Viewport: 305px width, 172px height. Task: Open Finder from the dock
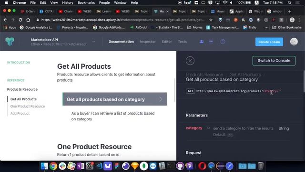[x=44, y=166]
